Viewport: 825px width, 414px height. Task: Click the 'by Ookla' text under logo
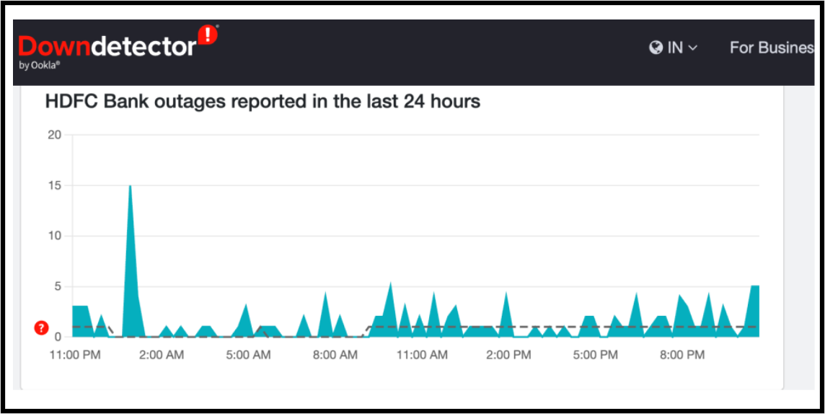pyautogui.click(x=40, y=65)
